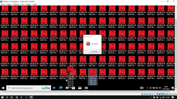Viewport: 177px width, 99px height.
Task: Open the touch keyboard from guest tray
Action: pos(142,88)
